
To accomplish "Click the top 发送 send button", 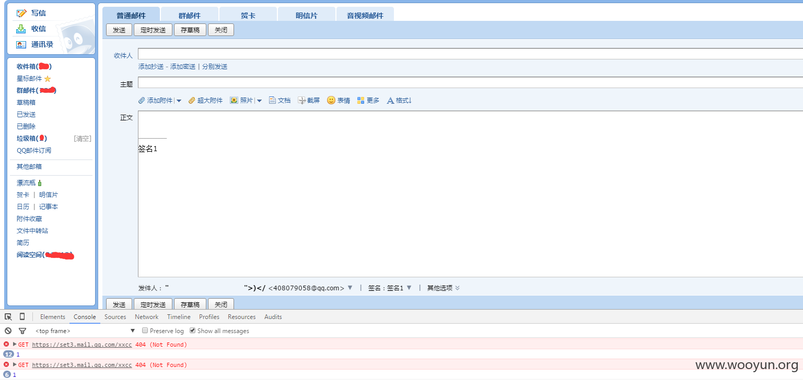I will coord(119,30).
